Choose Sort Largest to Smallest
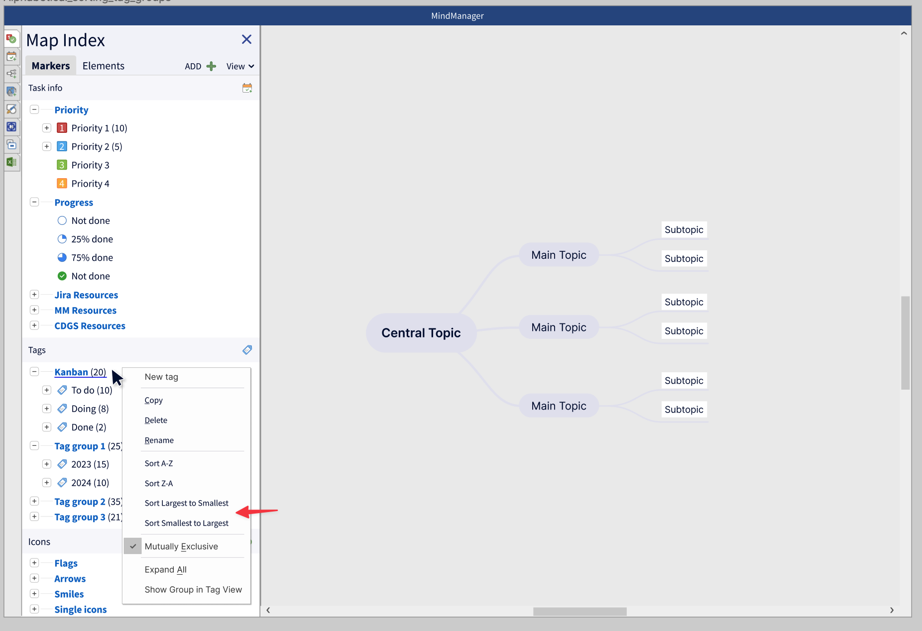 pyautogui.click(x=186, y=503)
